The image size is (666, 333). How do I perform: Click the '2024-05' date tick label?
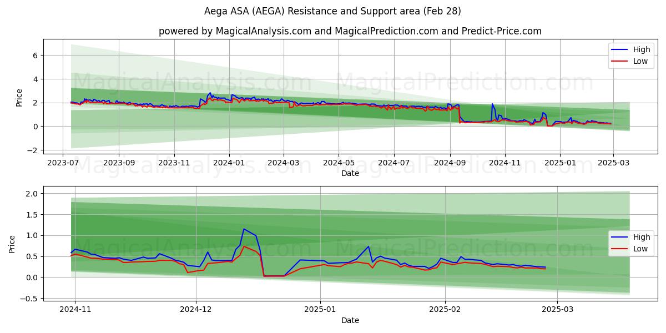339,163
